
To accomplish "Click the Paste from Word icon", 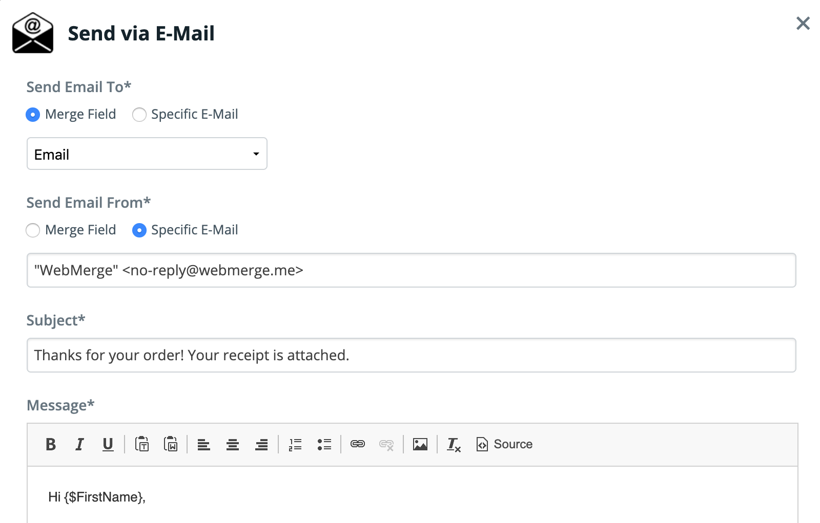I will (171, 445).
